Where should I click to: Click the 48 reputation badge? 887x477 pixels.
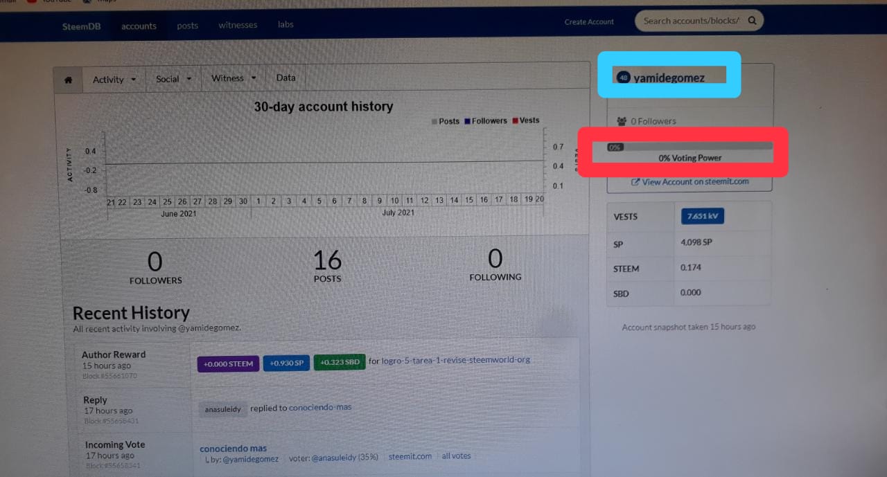point(624,78)
